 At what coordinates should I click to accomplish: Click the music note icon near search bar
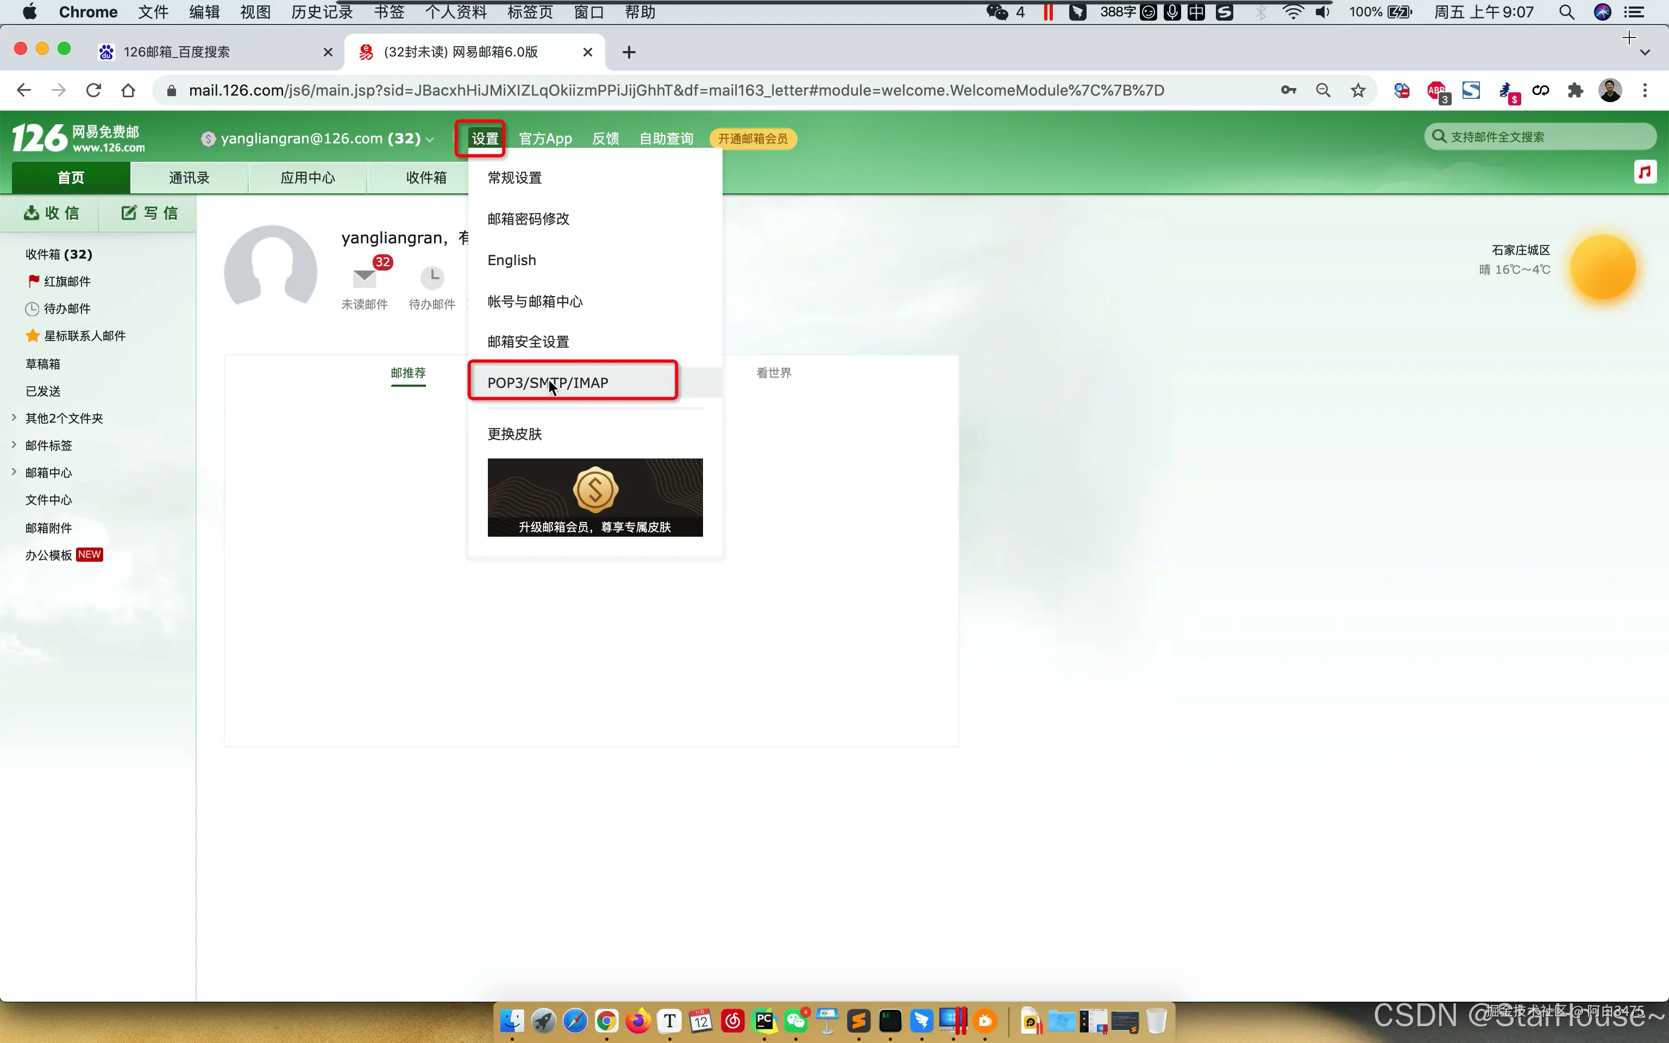coord(1645,172)
